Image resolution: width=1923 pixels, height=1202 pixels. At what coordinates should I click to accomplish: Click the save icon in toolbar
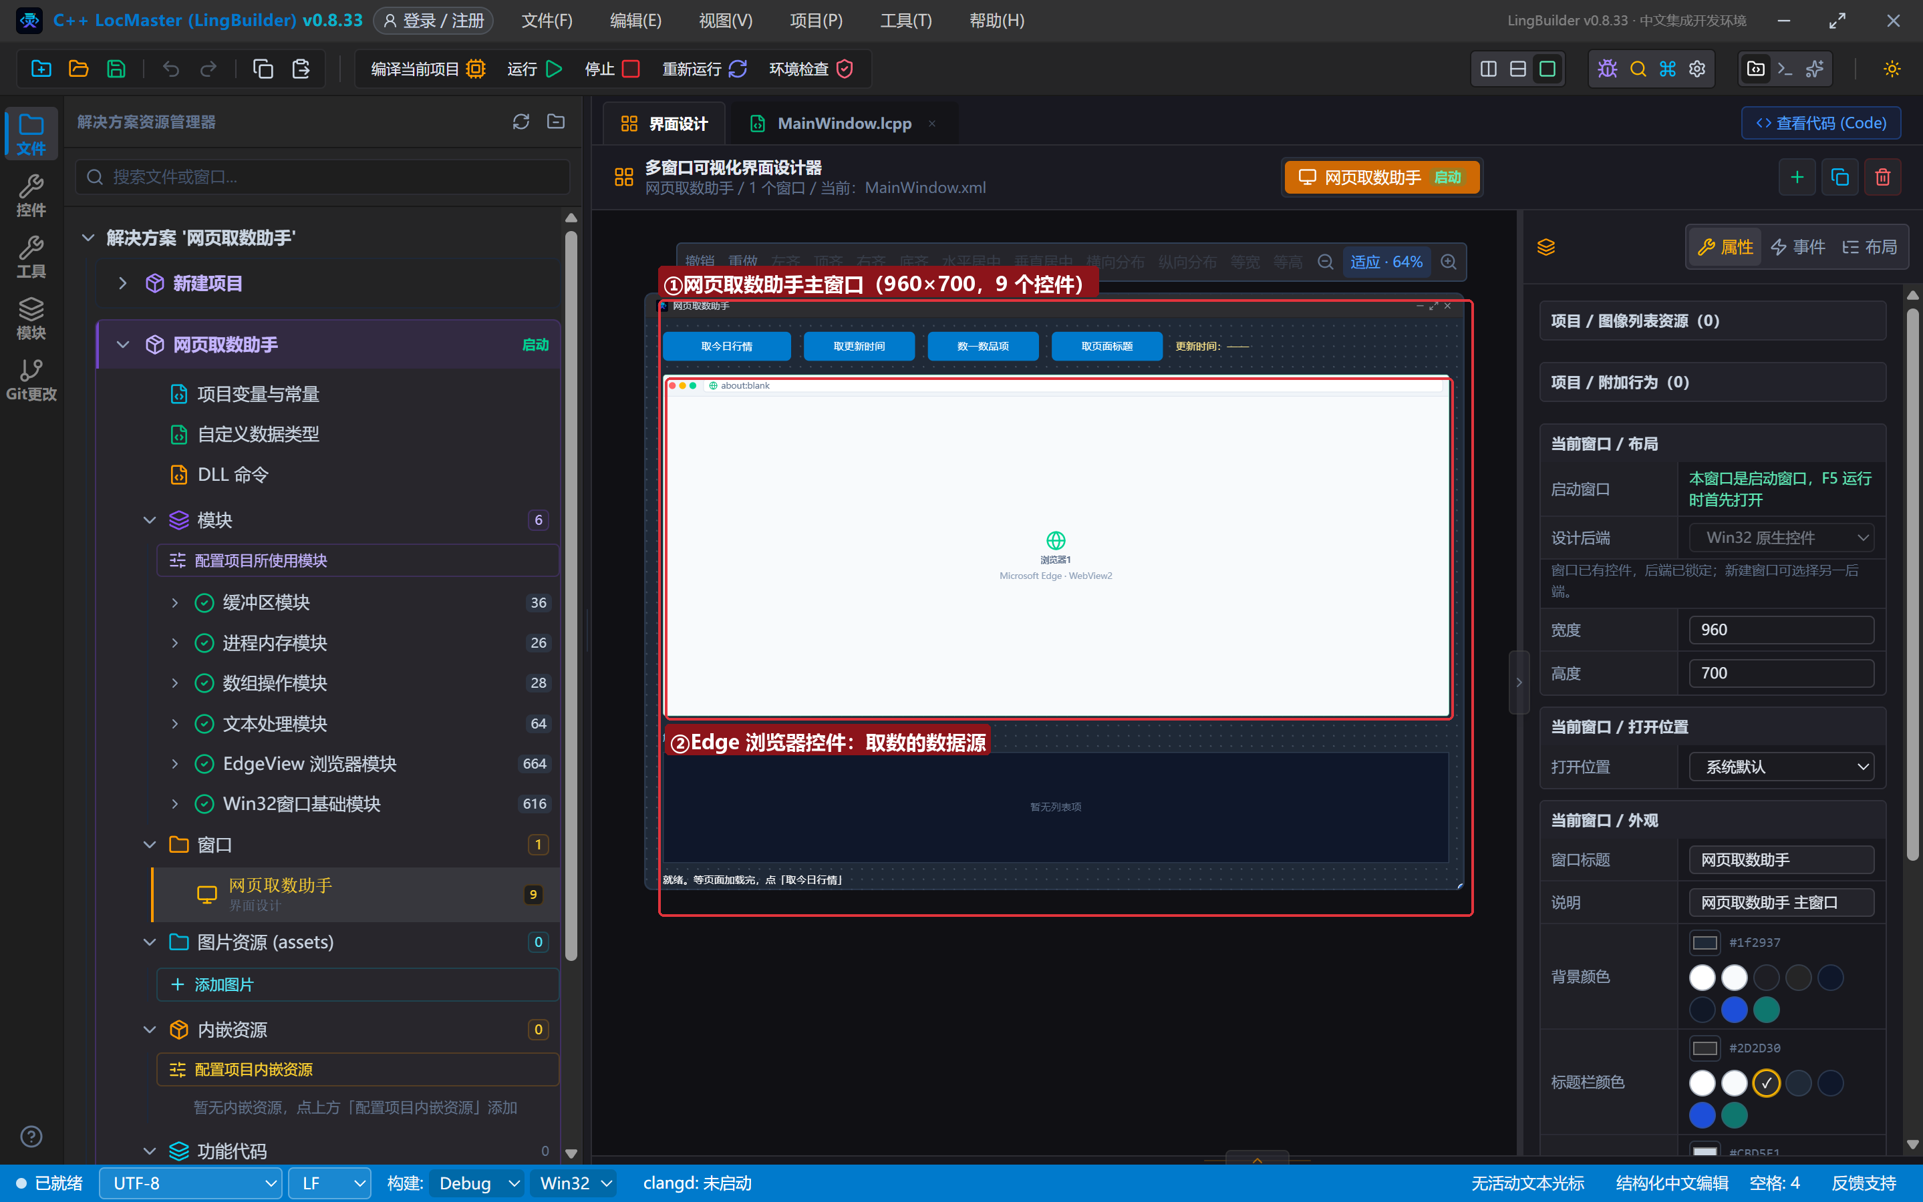click(x=116, y=69)
